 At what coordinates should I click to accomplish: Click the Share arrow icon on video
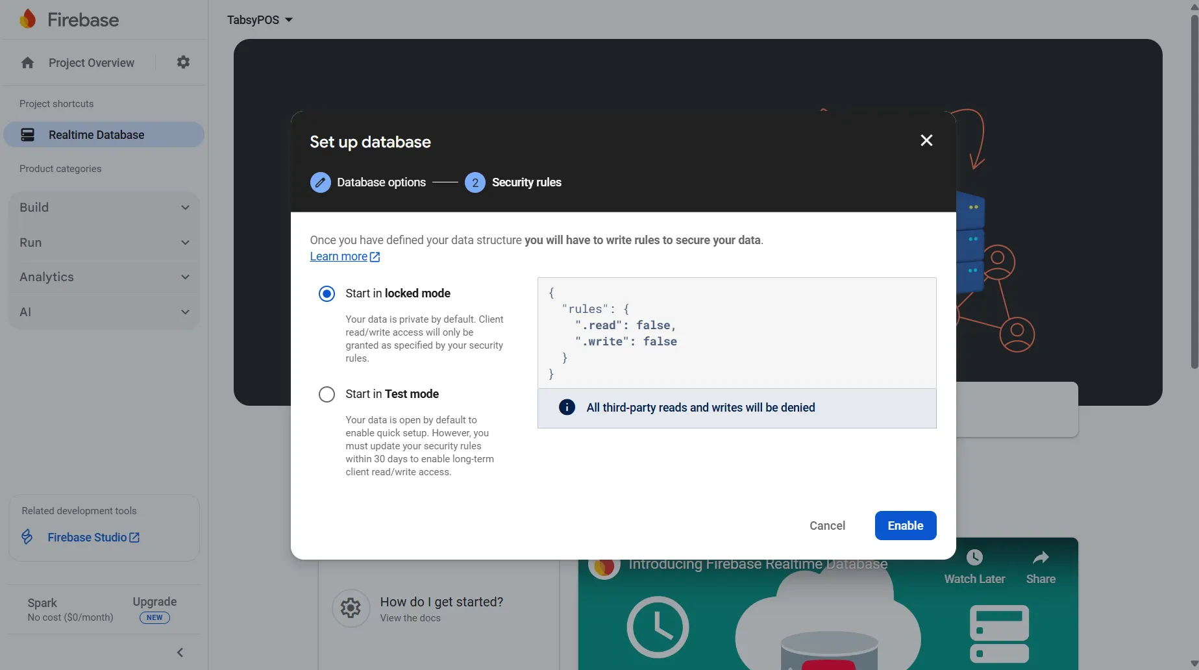click(1041, 557)
